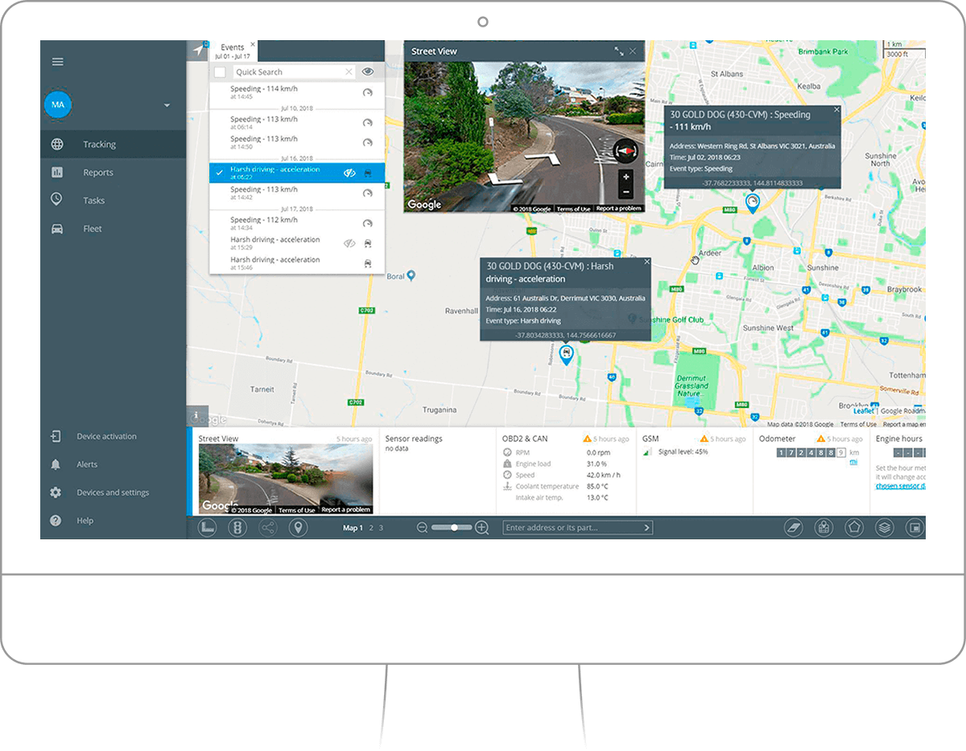
Task: Expand Street View panel to fullscreen
Action: [x=618, y=52]
